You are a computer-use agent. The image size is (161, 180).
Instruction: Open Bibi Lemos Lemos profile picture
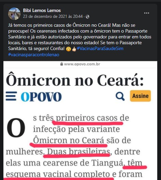click(x=14, y=14)
